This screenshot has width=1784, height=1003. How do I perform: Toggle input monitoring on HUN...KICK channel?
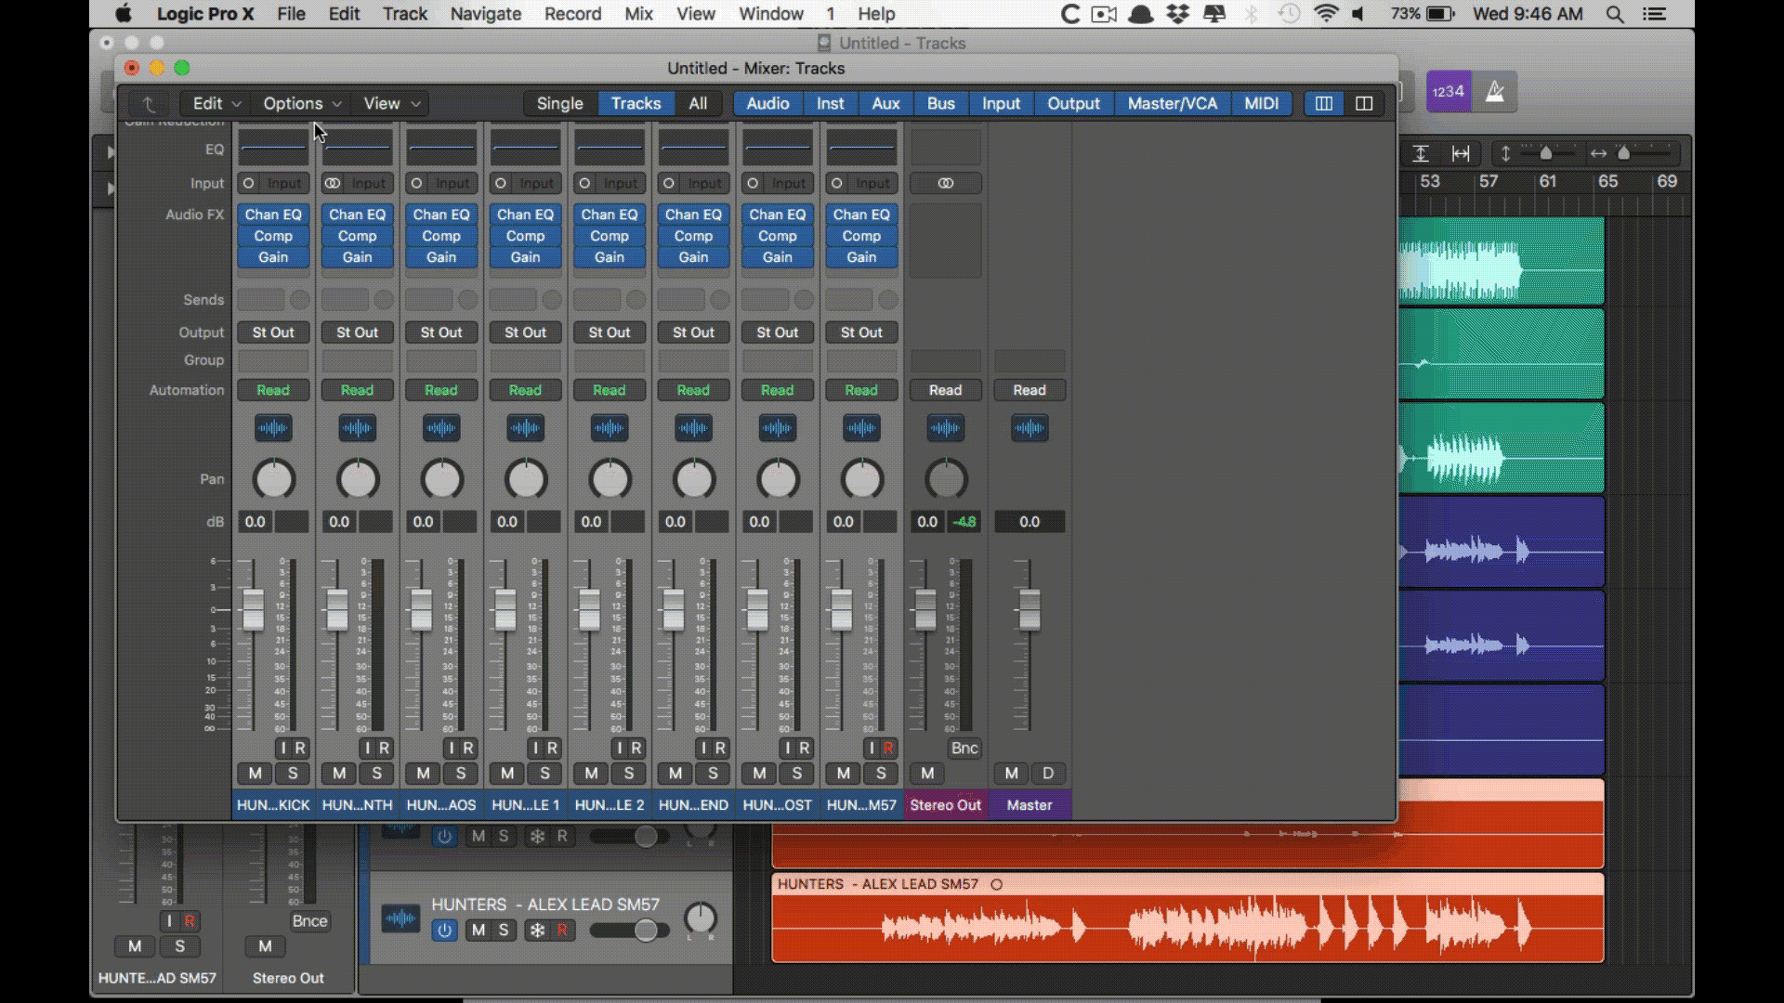[283, 748]
